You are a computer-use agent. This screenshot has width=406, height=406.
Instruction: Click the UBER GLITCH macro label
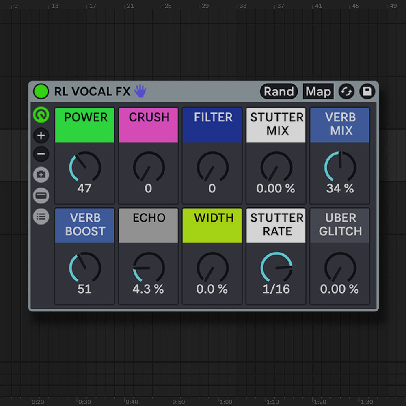pos(340,225)
